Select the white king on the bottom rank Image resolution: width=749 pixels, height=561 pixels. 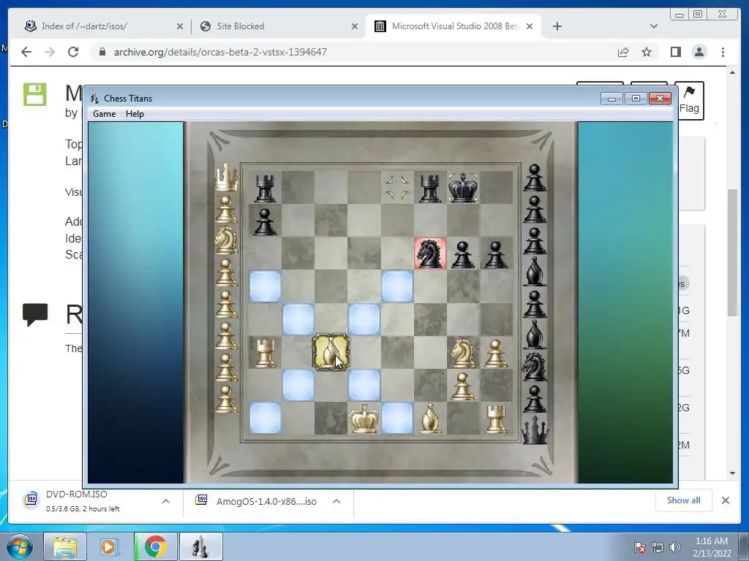(x=364, y=419)
